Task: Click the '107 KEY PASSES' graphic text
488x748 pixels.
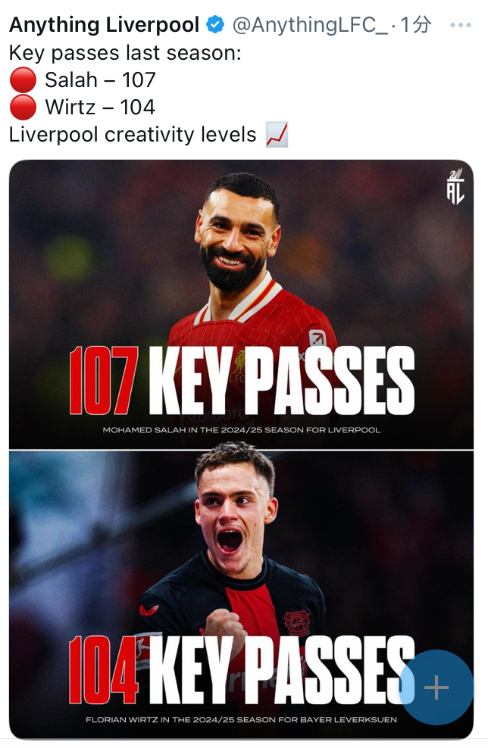Action: pyautogui.click(x=242, y=380)
